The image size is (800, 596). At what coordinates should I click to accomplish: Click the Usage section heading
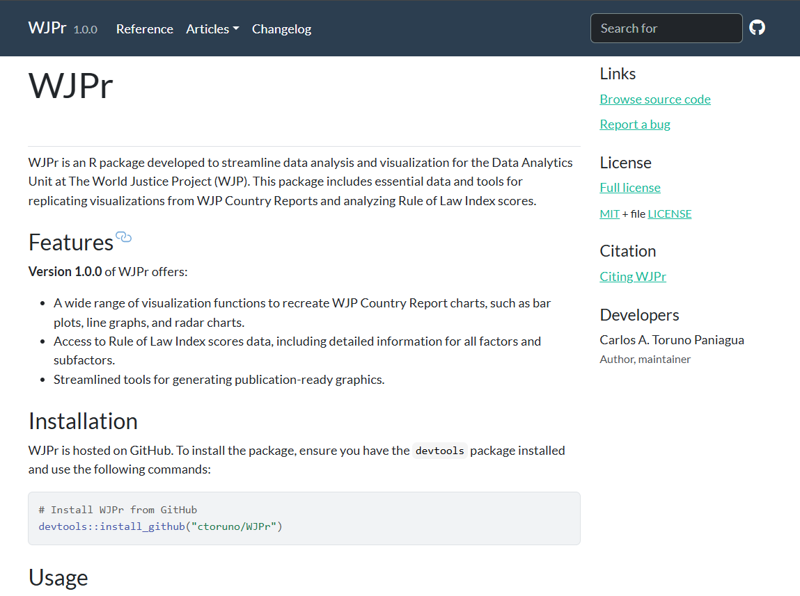coord(58,578)
